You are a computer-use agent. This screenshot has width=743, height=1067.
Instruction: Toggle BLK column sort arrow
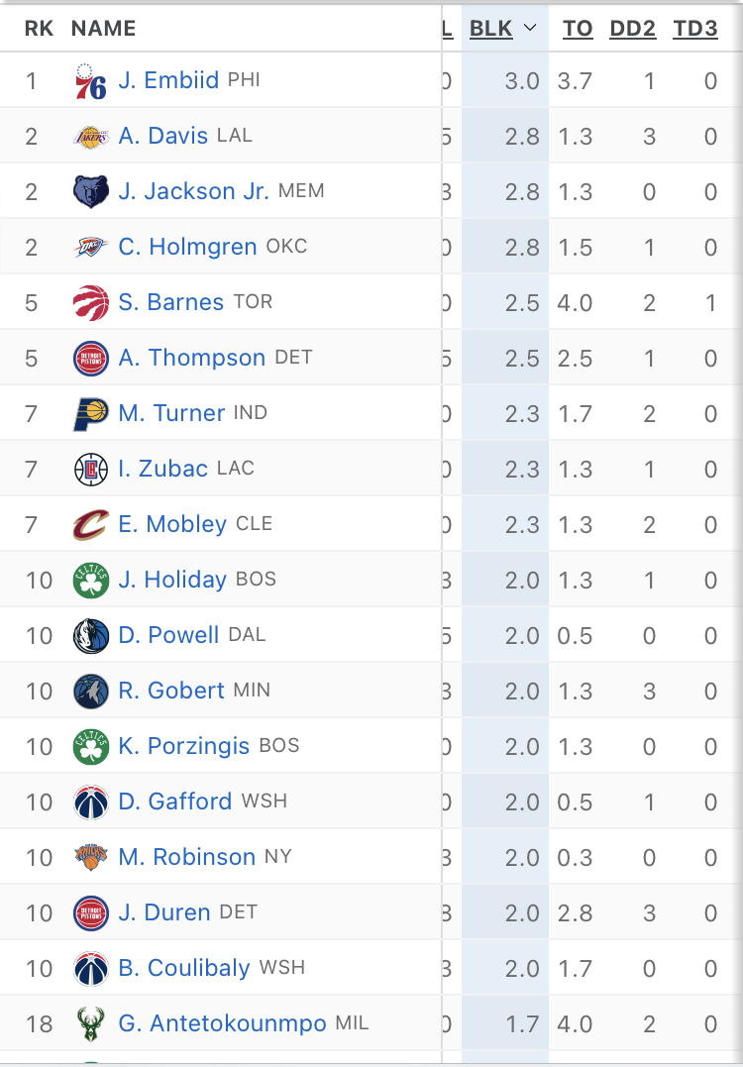coord(529,28)
